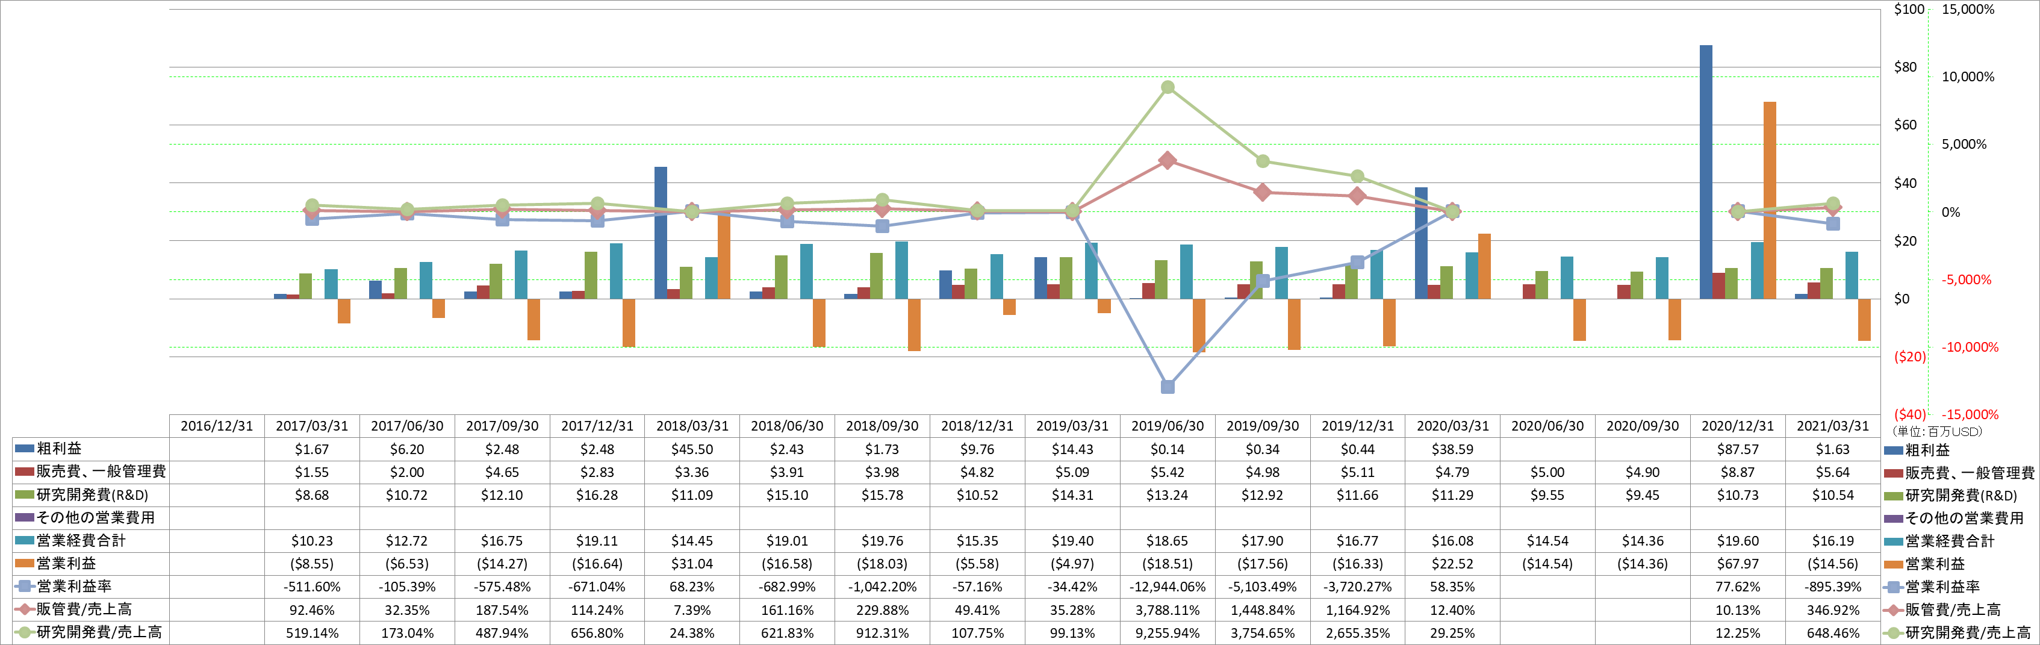The image size is (2040, 645).
Task: Click the pink SG&A ratio peak marker at 2019/06/30
Action: coord(1168,161)
